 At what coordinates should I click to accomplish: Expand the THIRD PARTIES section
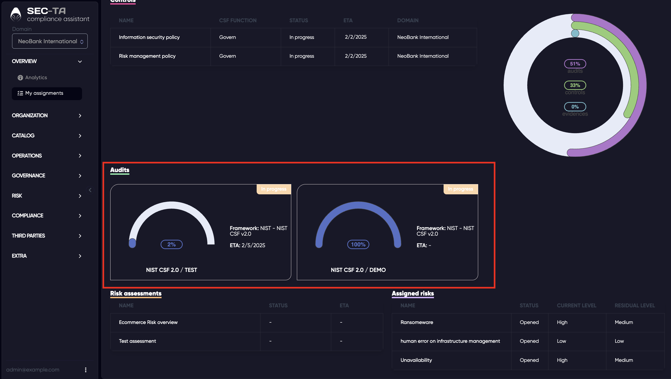point(47,236)
